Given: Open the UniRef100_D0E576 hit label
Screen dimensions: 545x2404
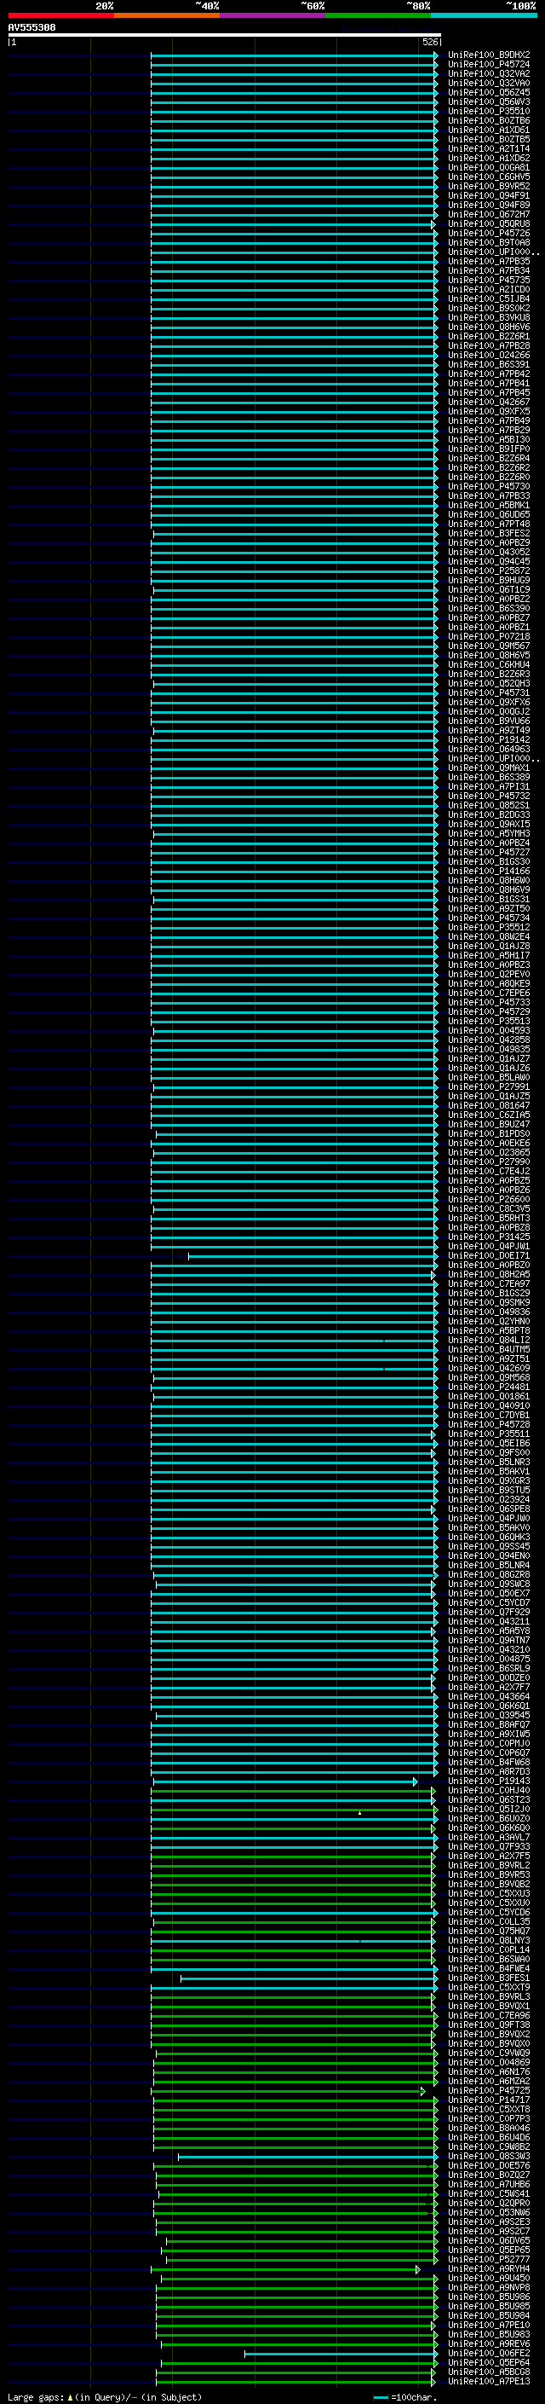Looking at the screenshot, I should click(488, 2165).
